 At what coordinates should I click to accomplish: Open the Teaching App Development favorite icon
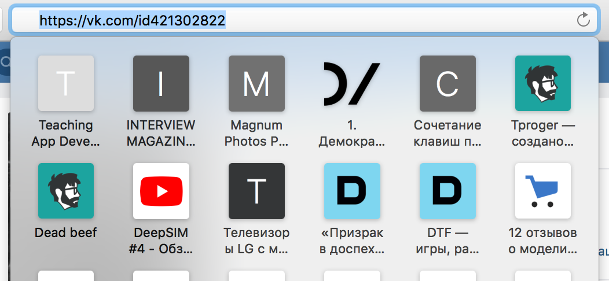pyautogui.click(x=66, y=83)
